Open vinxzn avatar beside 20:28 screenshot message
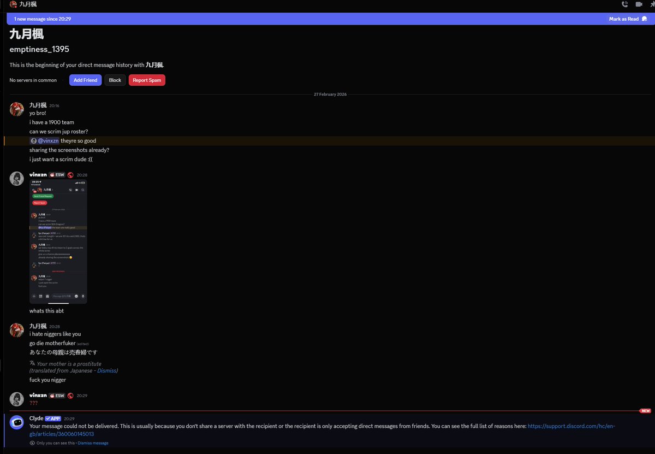 pyautogui.click(x=16, y=179)
